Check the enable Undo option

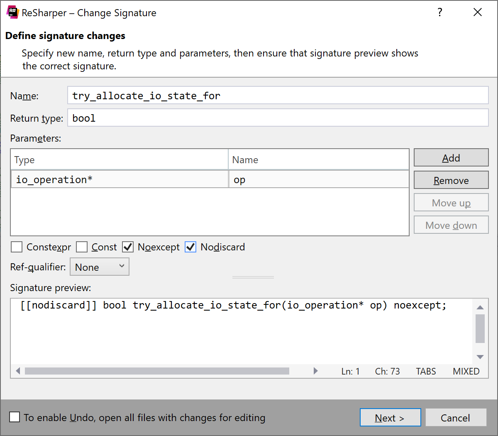click(15, 417)
